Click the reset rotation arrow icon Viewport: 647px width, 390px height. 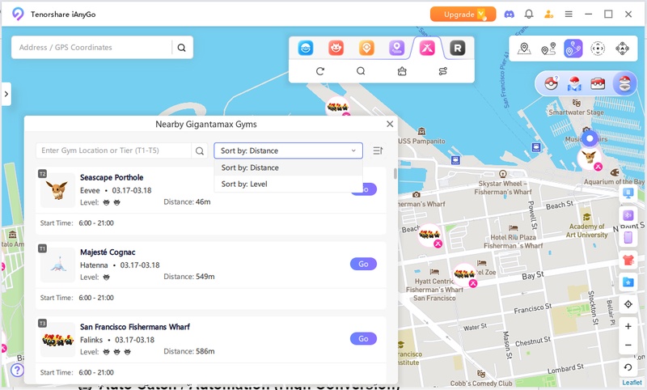click(x=628, y=367)
